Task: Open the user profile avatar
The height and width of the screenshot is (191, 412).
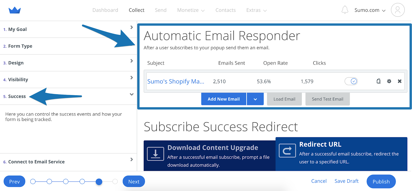Action: [398, 10]
